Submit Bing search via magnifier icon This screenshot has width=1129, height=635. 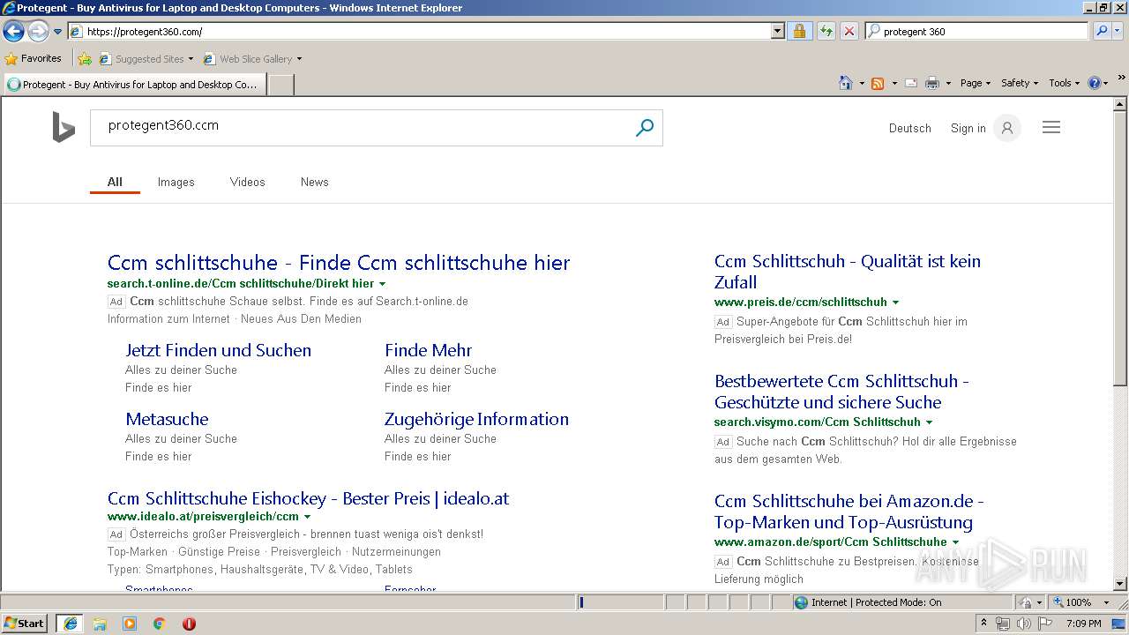(x=645, y=128)
